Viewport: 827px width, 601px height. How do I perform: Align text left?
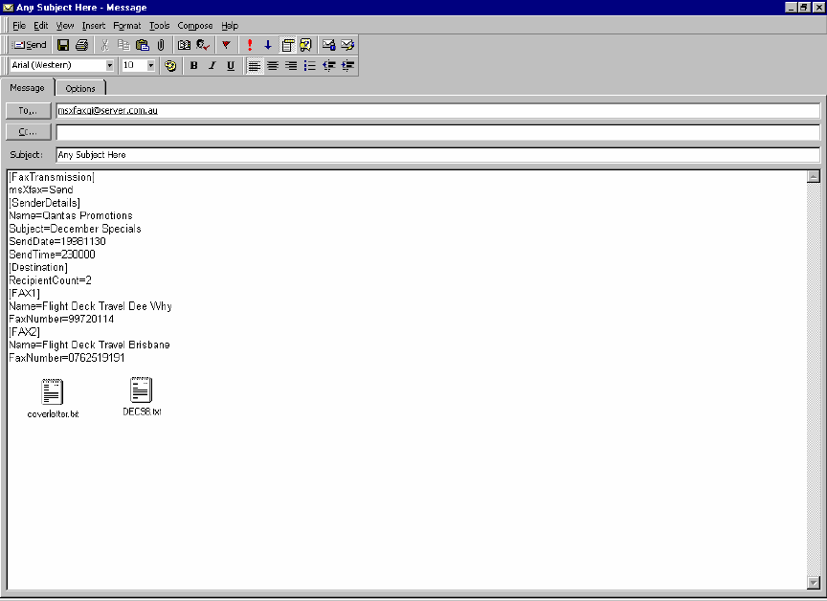coord(255,66)
